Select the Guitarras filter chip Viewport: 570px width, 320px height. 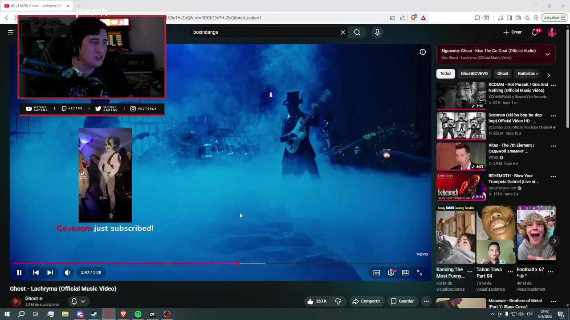click(528, 74)
